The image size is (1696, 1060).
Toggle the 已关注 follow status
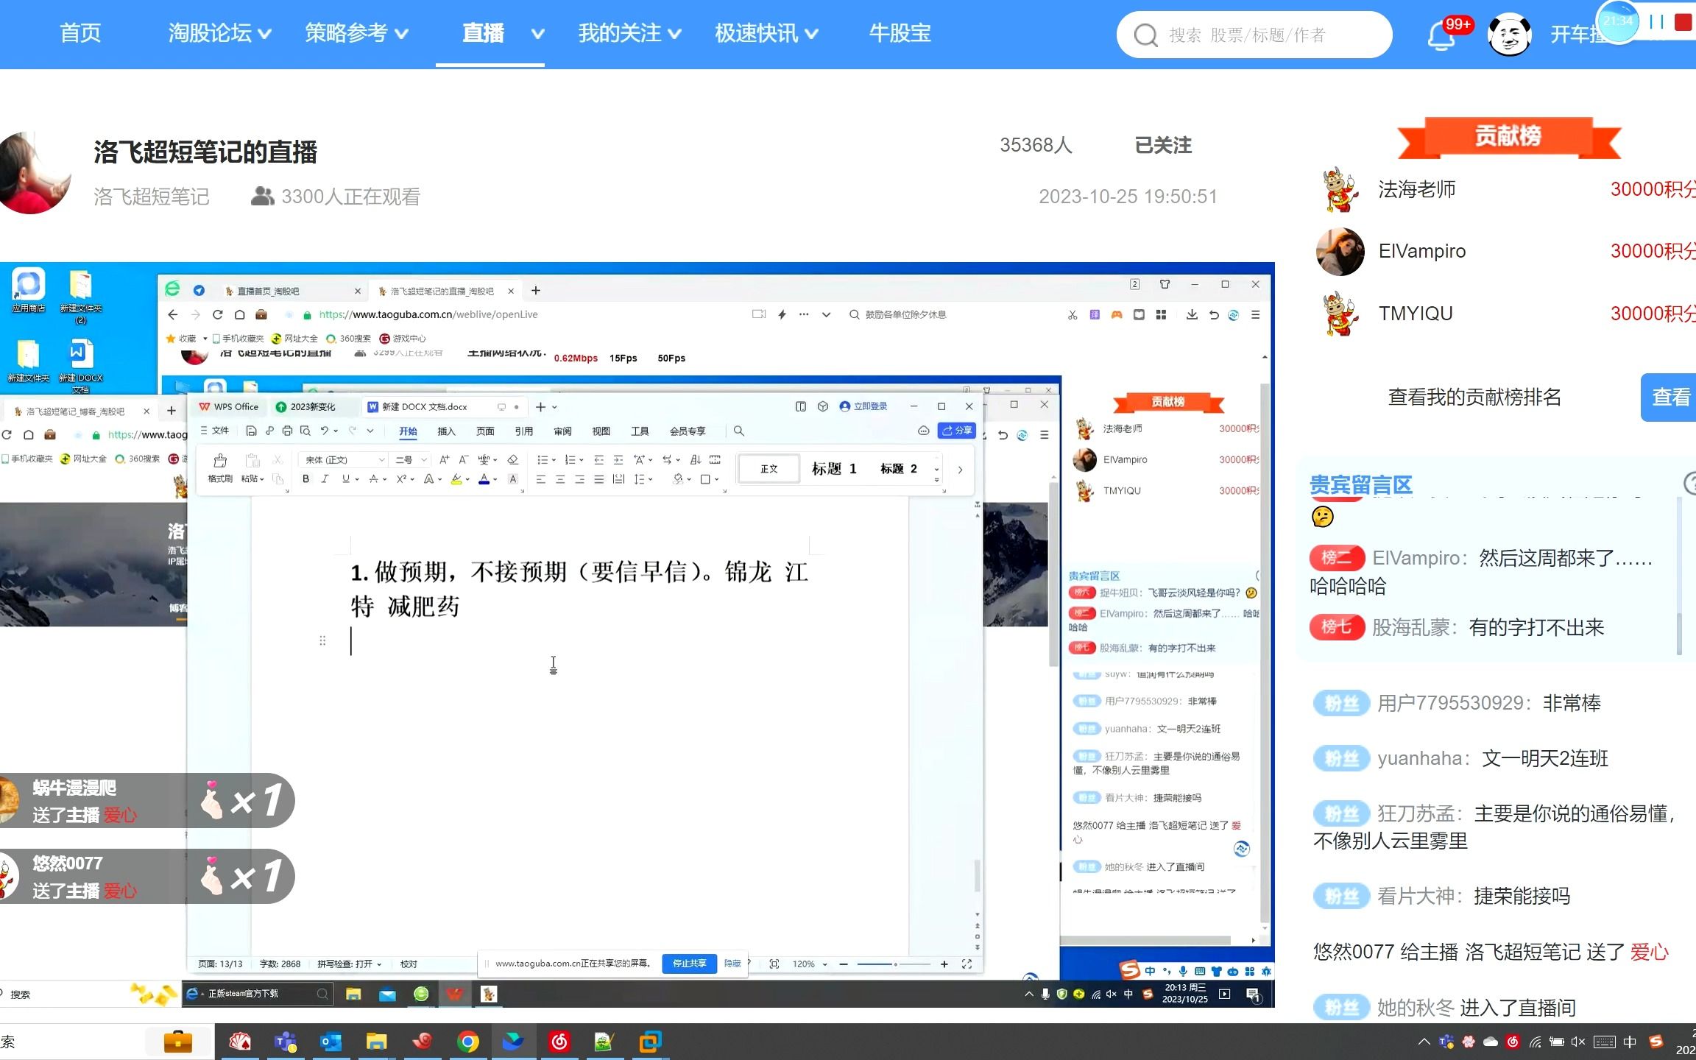coord(1163,145)
